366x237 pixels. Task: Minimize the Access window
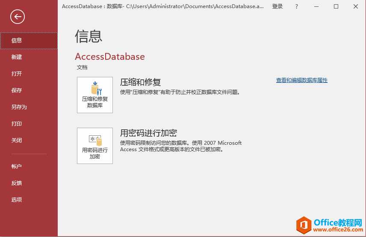coord(317,6)
